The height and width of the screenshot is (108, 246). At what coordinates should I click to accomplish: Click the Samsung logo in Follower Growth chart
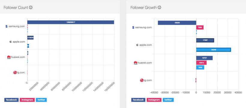[133, 27]
